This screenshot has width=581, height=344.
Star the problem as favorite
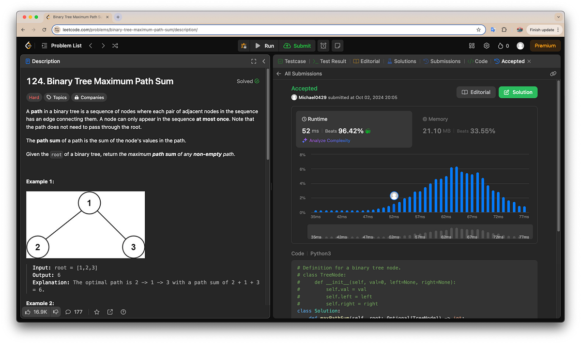click(96, 312)
